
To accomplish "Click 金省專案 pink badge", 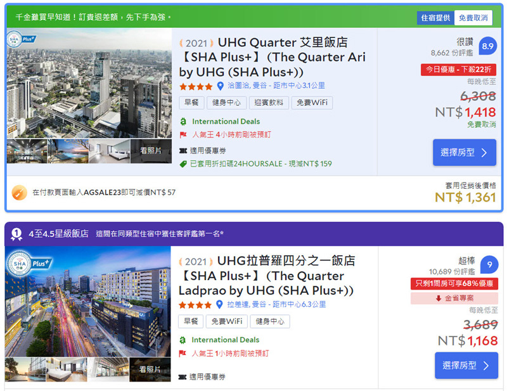I will [454, 298].
